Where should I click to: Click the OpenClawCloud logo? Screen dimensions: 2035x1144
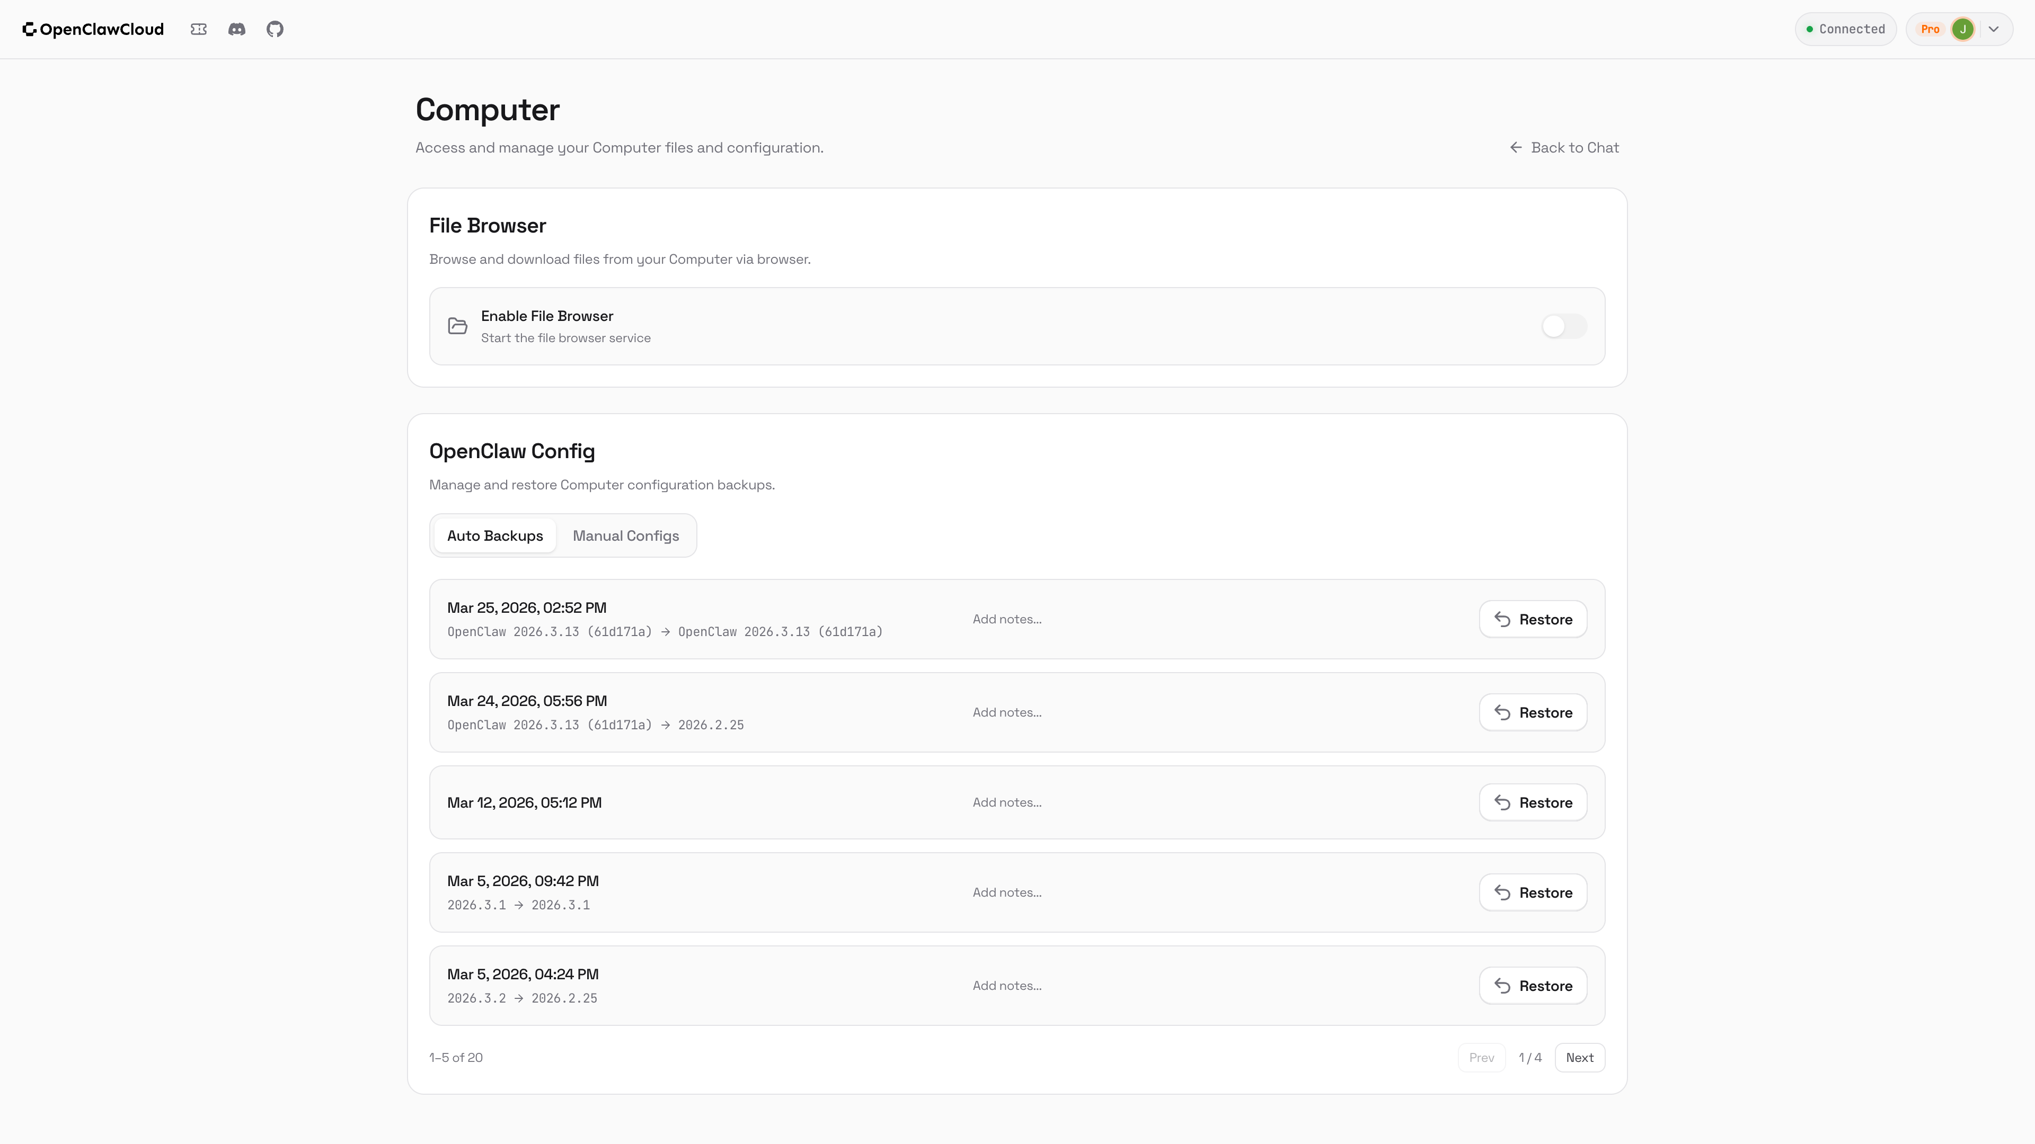[93, 29]
